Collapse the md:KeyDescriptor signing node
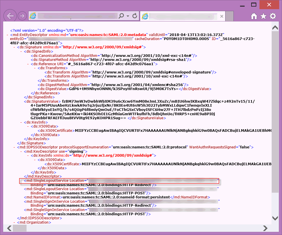 [21, 152]
